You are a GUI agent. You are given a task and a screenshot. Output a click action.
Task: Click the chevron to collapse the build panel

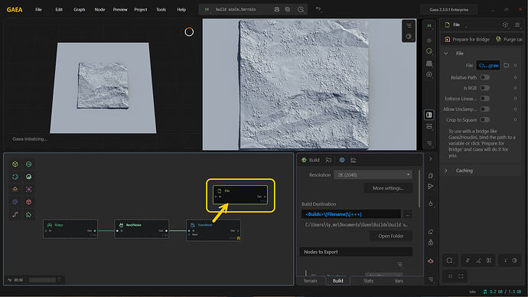click(430, 158)
